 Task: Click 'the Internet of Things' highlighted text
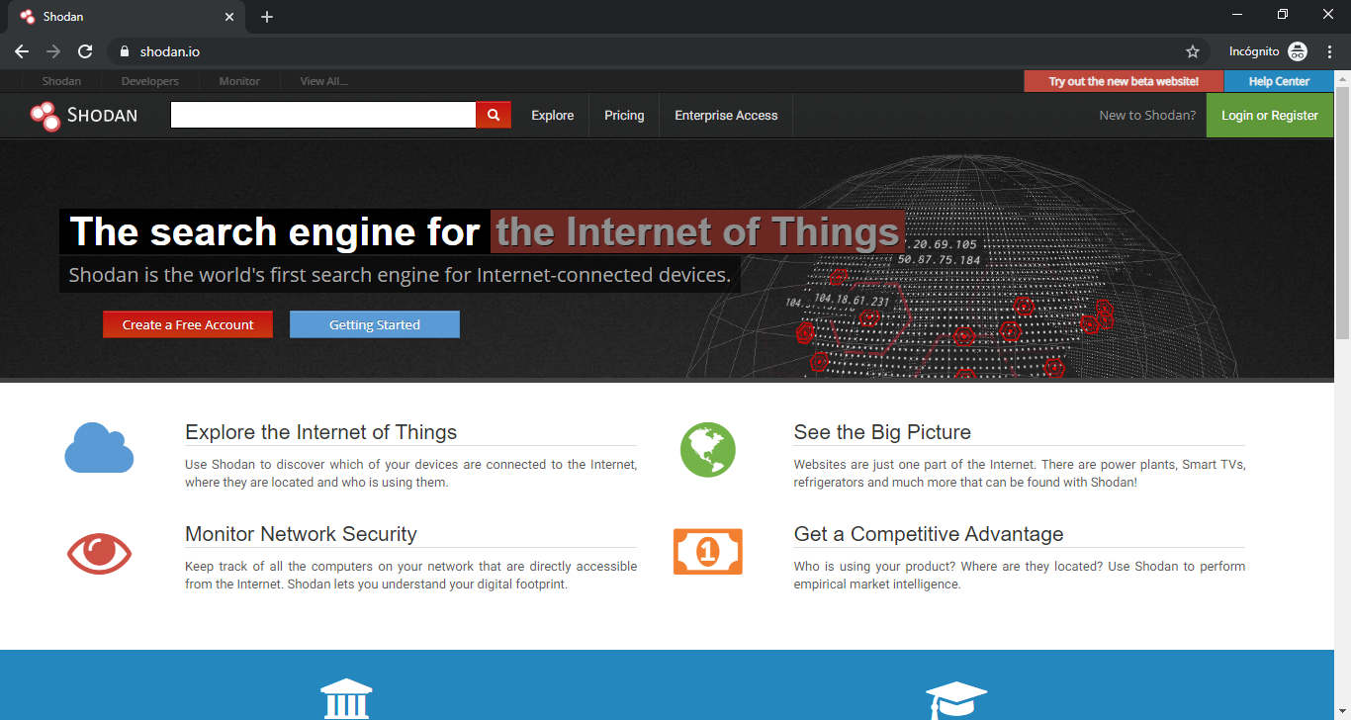click(x=697, y=231)
